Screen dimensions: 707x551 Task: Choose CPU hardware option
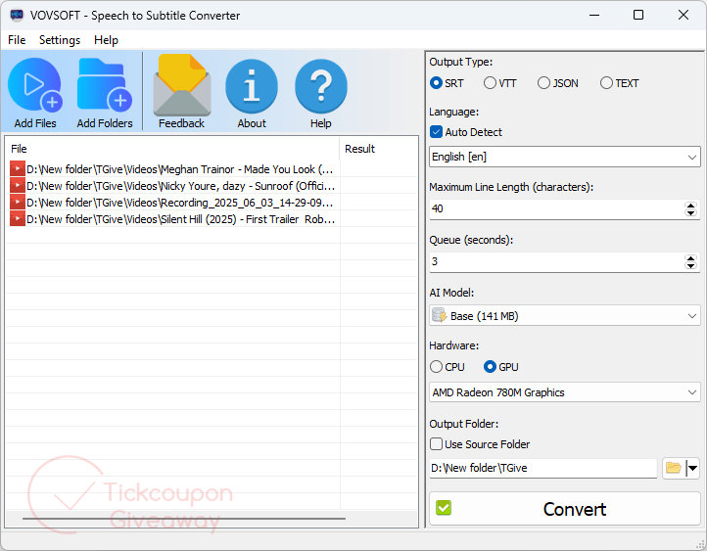pos(436,367)
